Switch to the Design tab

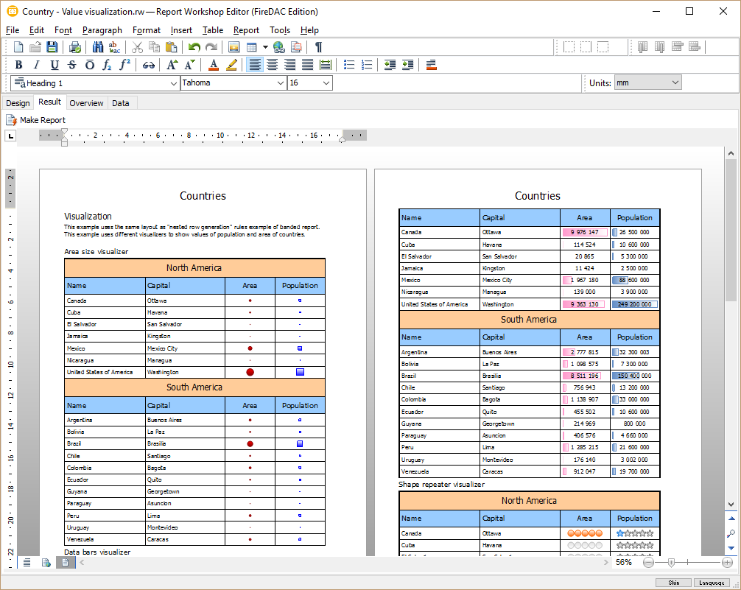[18, 103]
